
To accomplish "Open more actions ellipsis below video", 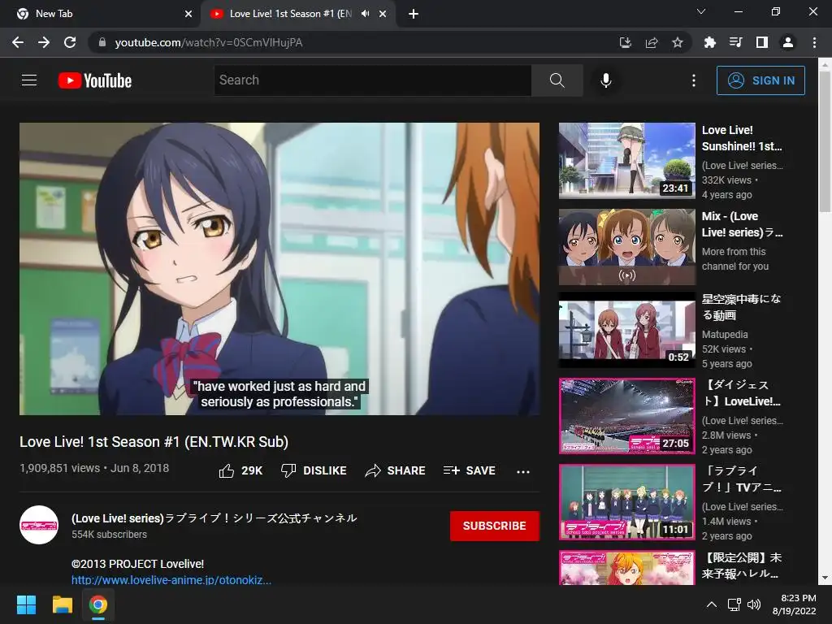I will [x=523, y=471].
